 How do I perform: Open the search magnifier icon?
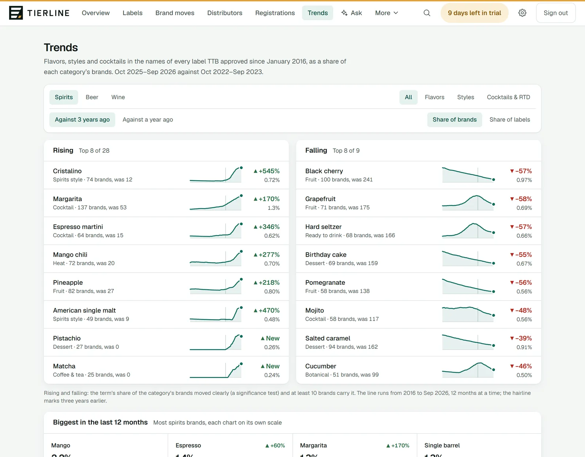(427, 13)
